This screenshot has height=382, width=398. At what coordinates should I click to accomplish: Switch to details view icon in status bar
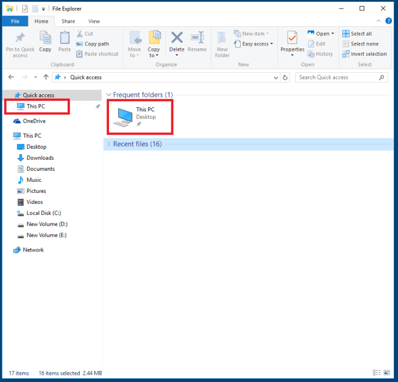point(377,373)
